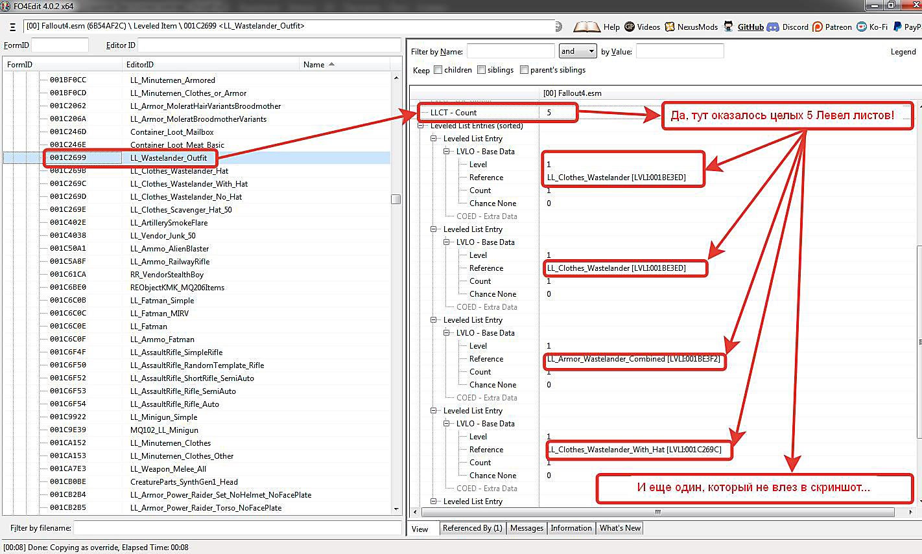Open the Patreon toolbar icon
Screen dimensions: 922x554
pyautogui.click(x=818, y=27)
